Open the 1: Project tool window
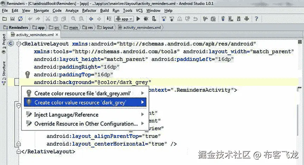Viewport: 304px width, 165px height. [x=4, y=43]
